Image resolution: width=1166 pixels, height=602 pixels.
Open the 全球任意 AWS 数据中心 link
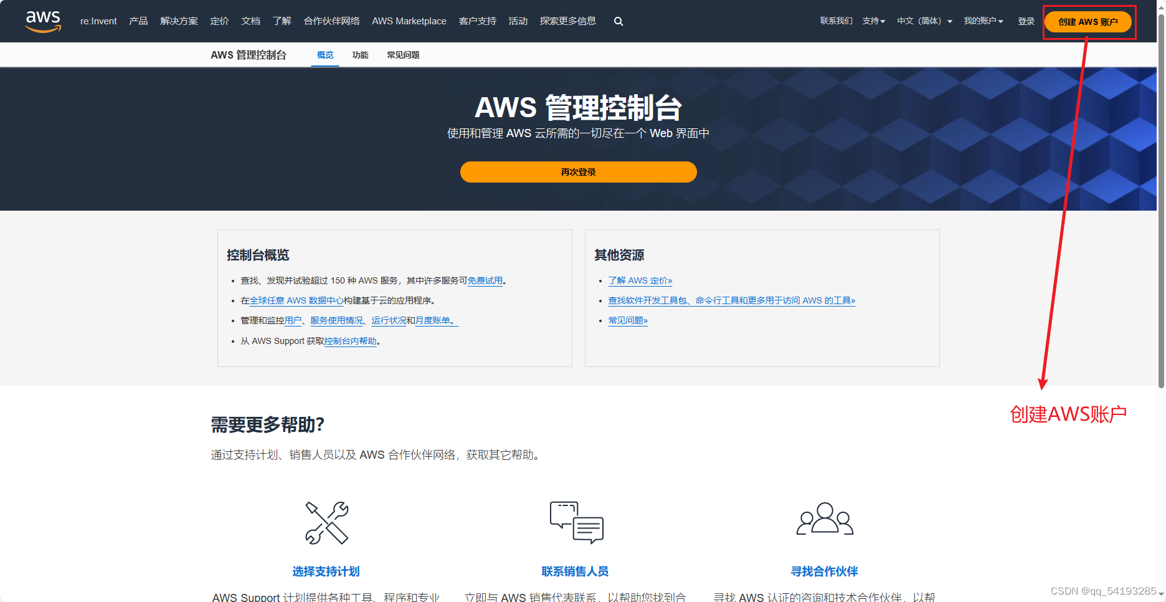[296, 300]
